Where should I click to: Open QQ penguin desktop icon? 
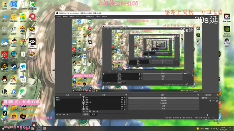point(4,79)
